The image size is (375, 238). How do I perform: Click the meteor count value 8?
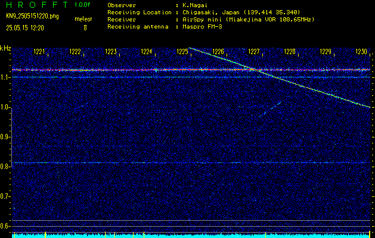pyautogui.click(x=85, y=28)
